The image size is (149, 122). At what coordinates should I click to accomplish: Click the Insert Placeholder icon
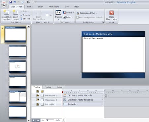(39, 13)
